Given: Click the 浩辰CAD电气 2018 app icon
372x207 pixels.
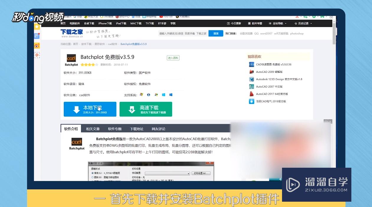Looking at the screenshot, I should pyautogui.click(x=251, y=101).
